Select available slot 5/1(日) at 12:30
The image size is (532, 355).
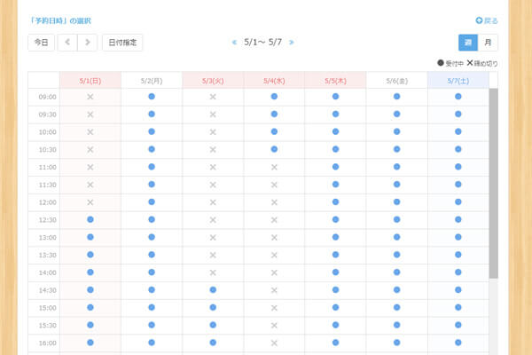[90, 219]
